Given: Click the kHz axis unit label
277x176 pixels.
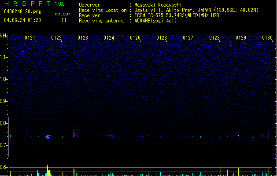Looking at the screenshot, I should tap(4, 36).
